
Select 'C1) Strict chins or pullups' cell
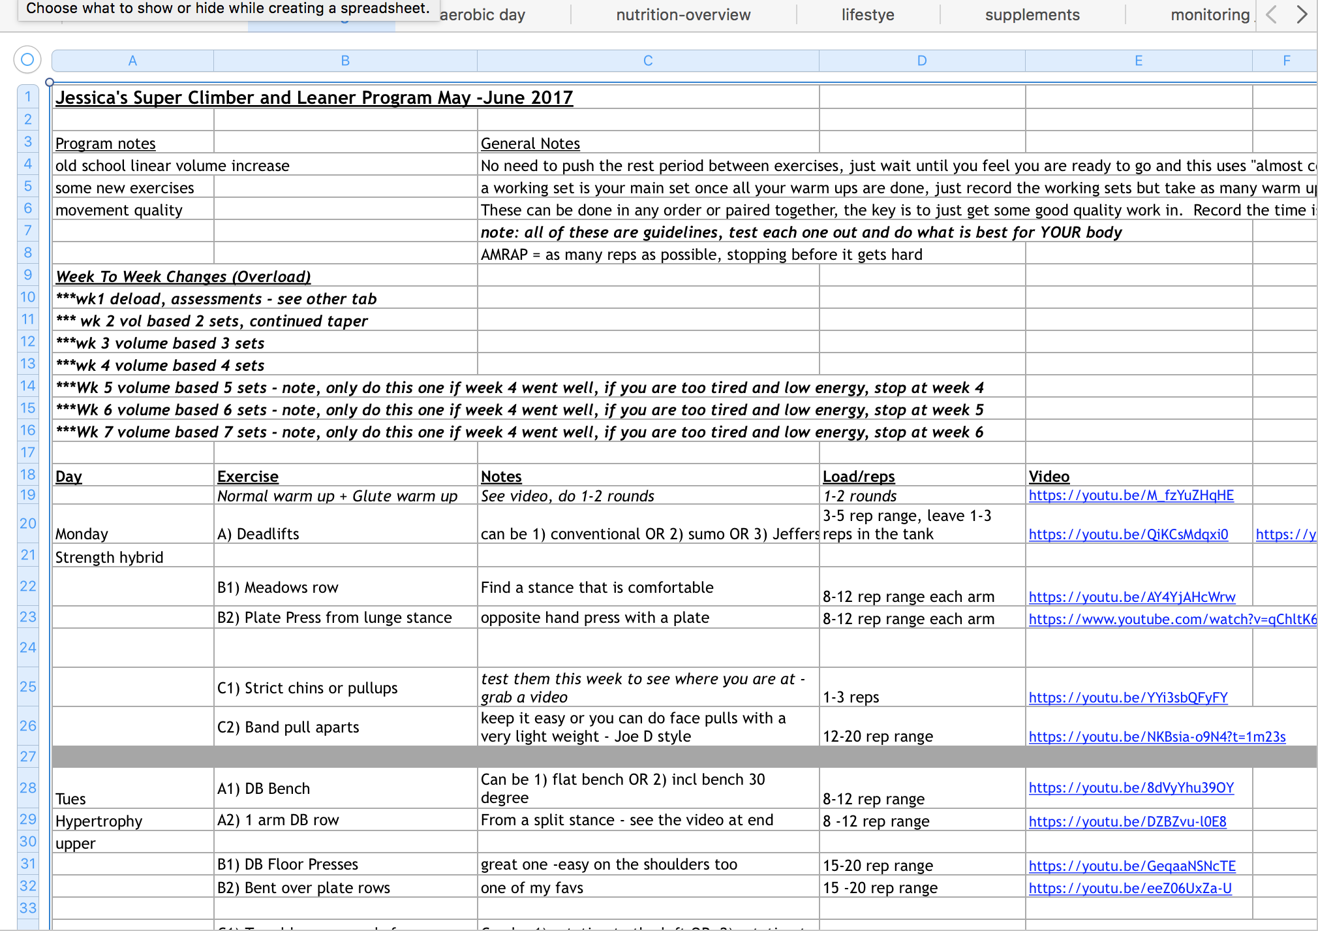[345, 687]
